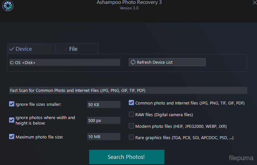Toggle Ignore file sizes smaller checkbox
The image size is (257, 165).
[12, 104]
